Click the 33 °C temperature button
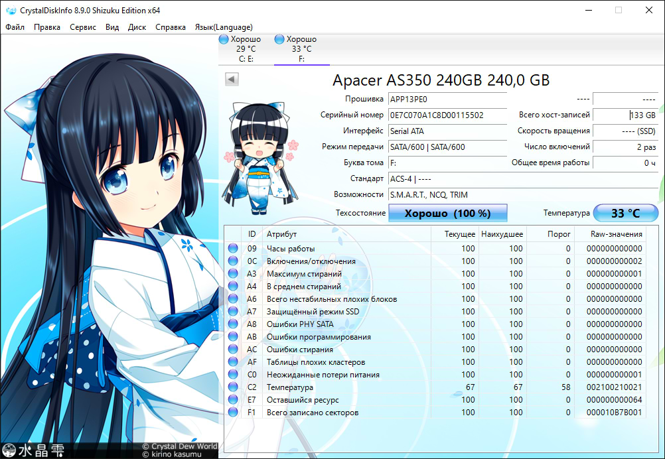This screenshot has height=459, width=665. [x=625, y=214]
